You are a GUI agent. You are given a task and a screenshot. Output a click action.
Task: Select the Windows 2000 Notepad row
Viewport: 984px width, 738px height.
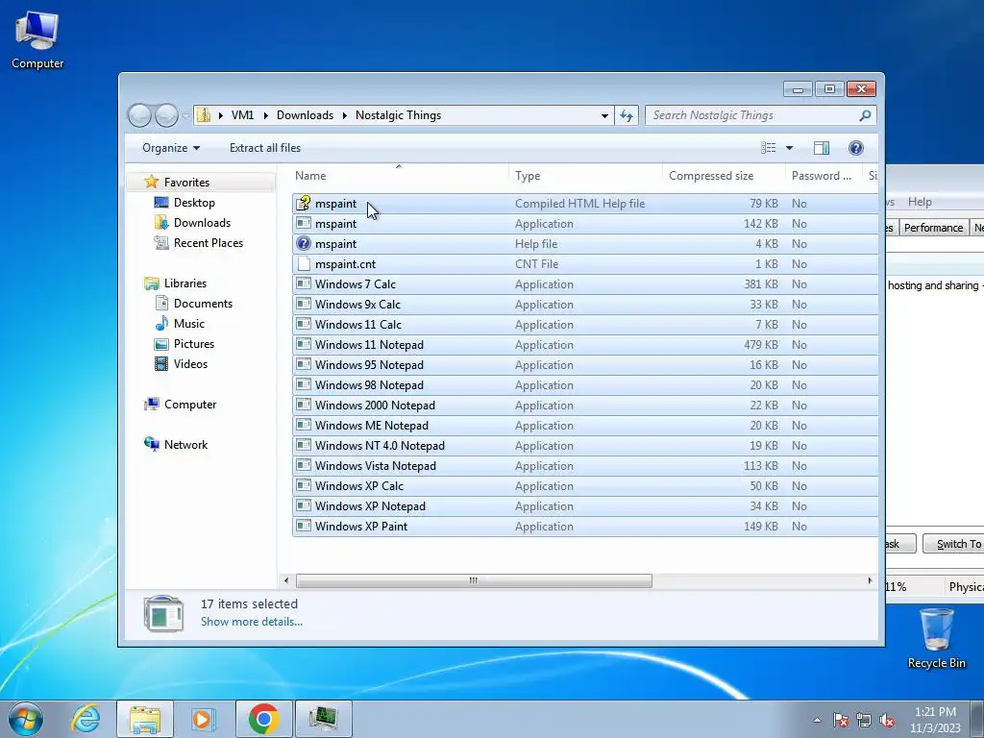(585, 406)
